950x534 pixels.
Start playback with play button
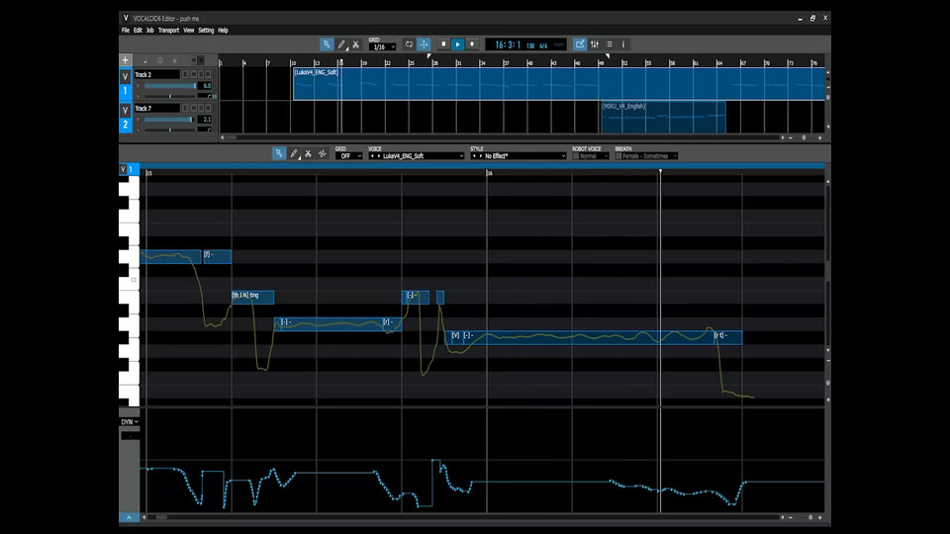[458, 44]
